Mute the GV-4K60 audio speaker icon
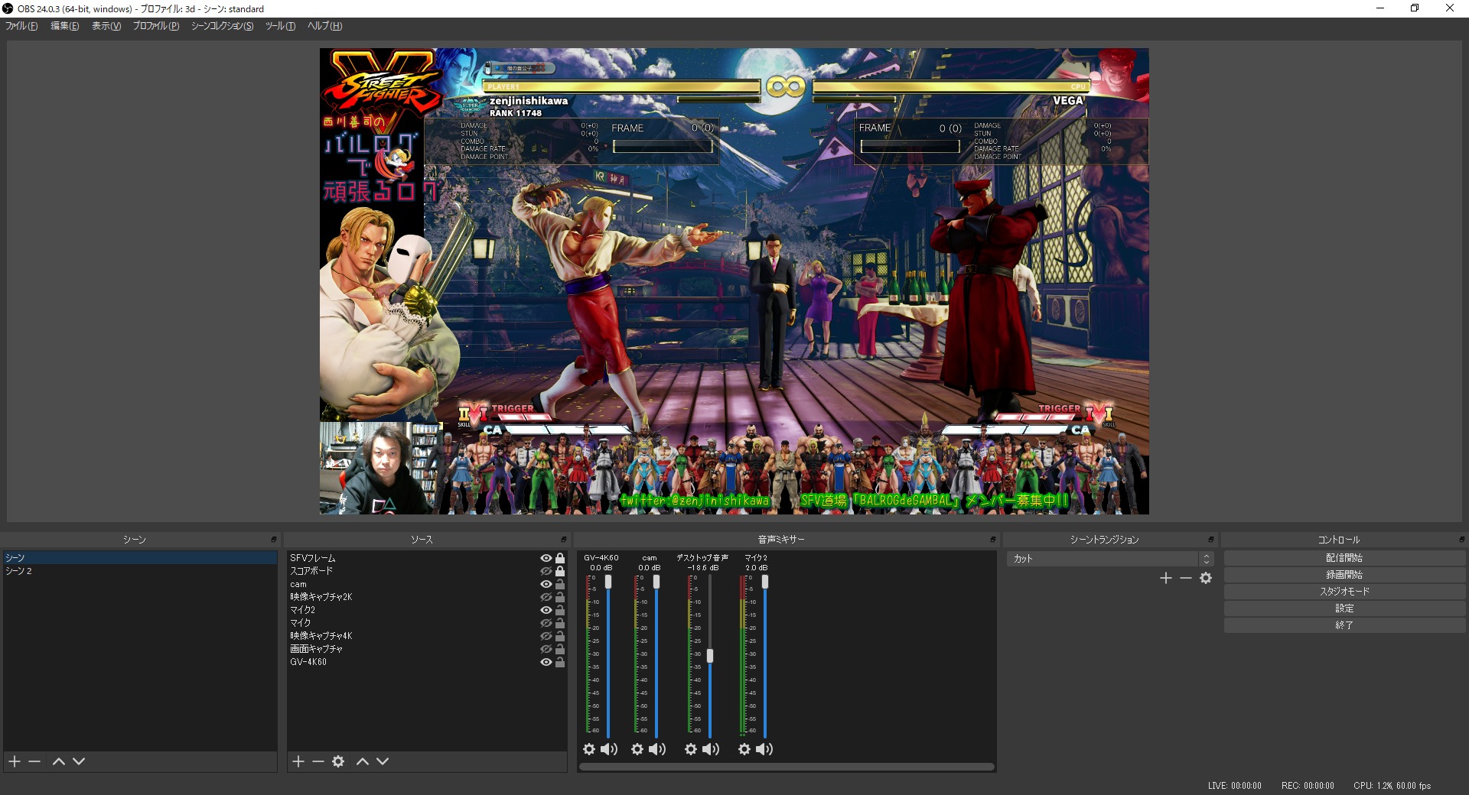This screenshot has height=795, width=1469. click(609, 749)
